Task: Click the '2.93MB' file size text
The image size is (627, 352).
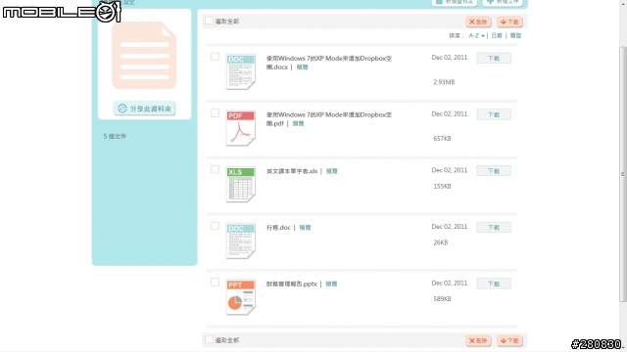Action: click(x=444, y=82)
